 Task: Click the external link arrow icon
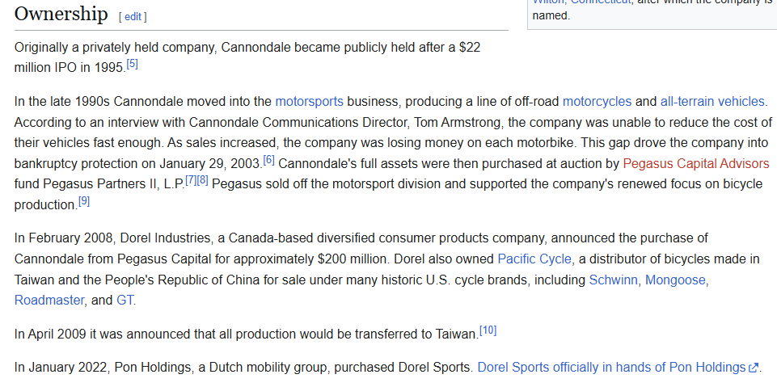(754, 368)
